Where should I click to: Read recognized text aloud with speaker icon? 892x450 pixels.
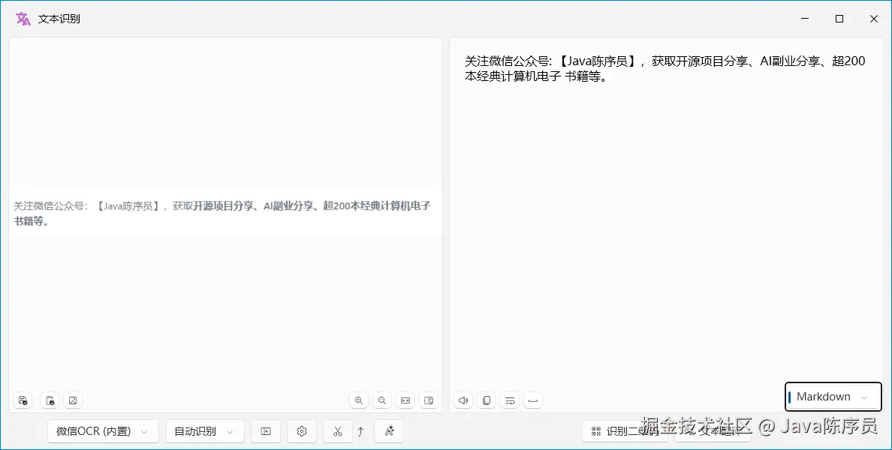[463, 400]
